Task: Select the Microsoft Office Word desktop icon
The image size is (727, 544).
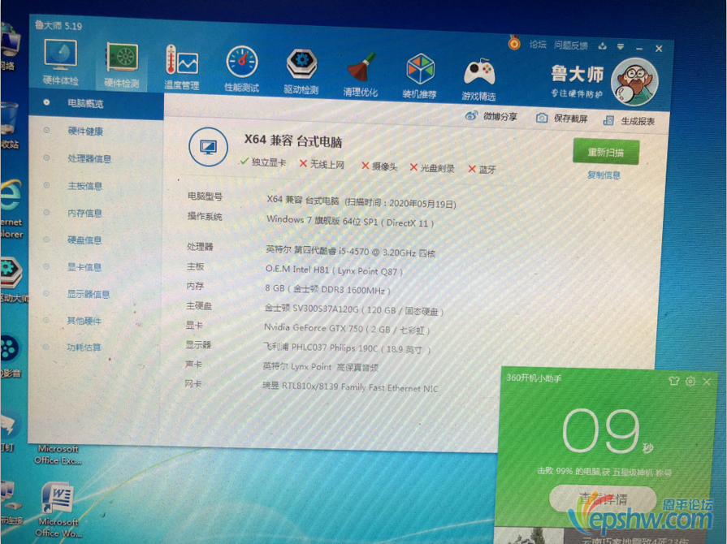Action: (x=58, y=509)
